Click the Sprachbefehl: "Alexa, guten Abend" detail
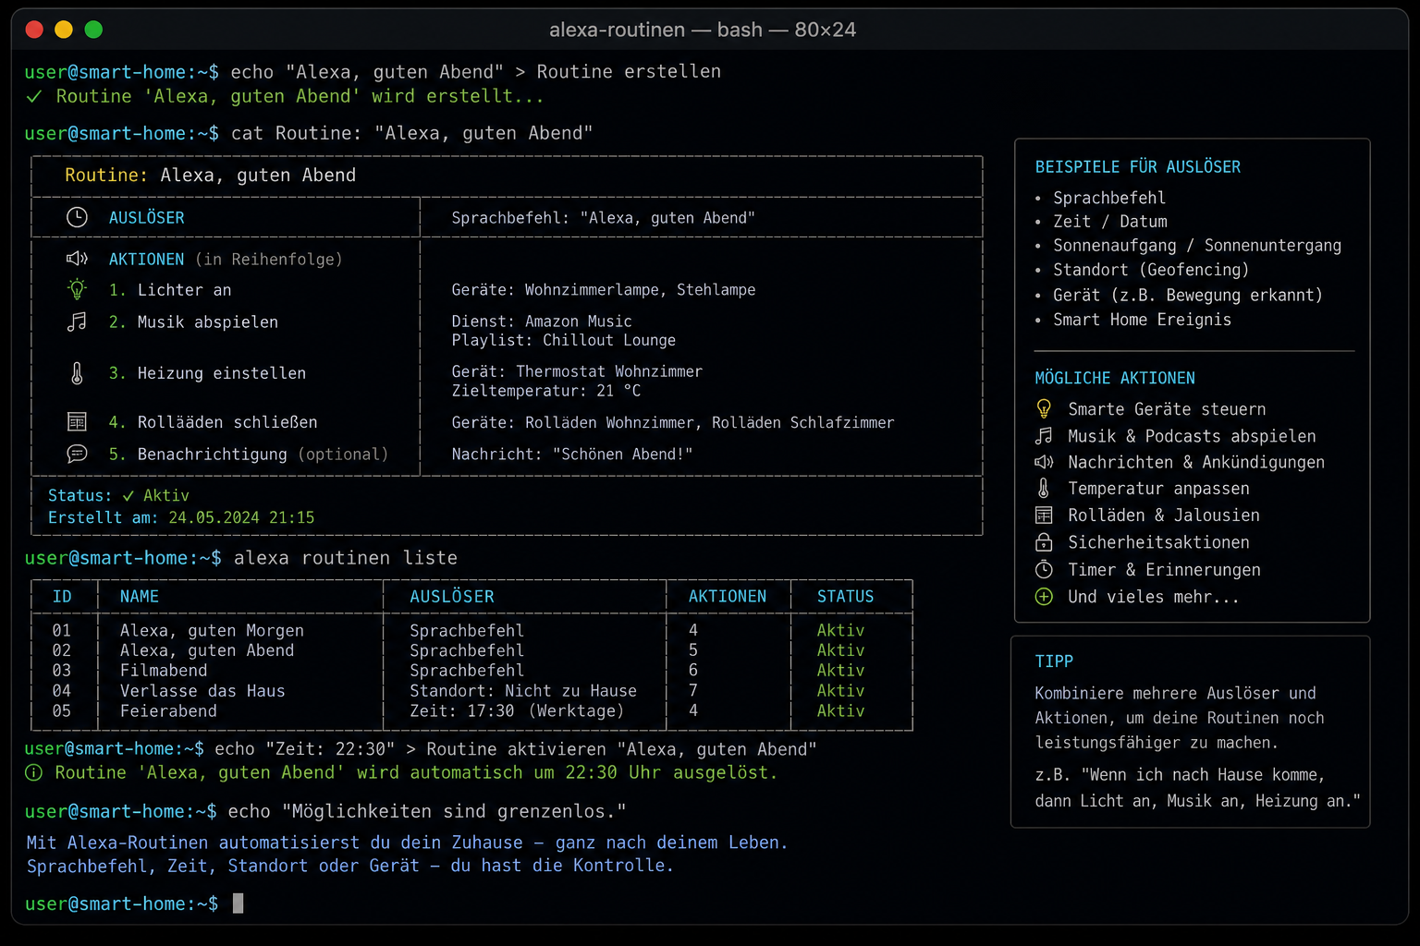 click(604, 218)
